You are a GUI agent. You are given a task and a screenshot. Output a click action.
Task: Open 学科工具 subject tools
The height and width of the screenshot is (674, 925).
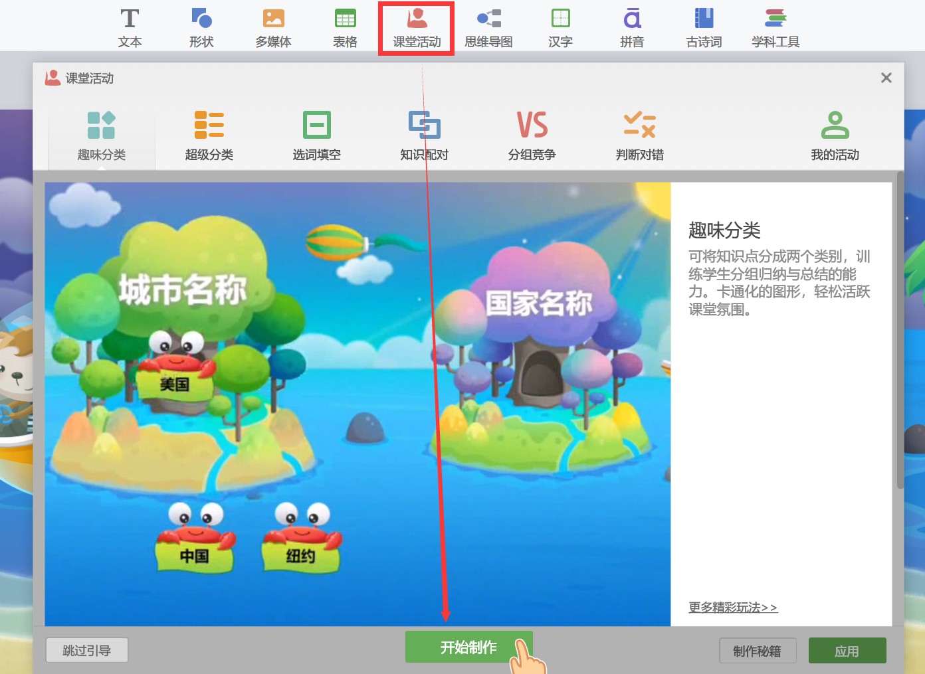pyautogui.click(x=775, y=27)
